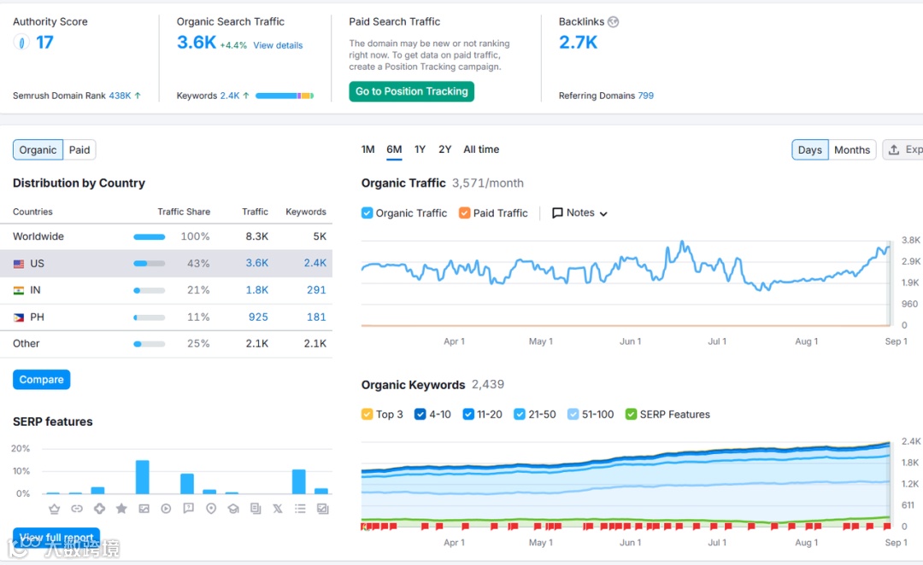This screenshot has height=565, width=923.
Task: Click the Other row in the country table
Action: 166,344
